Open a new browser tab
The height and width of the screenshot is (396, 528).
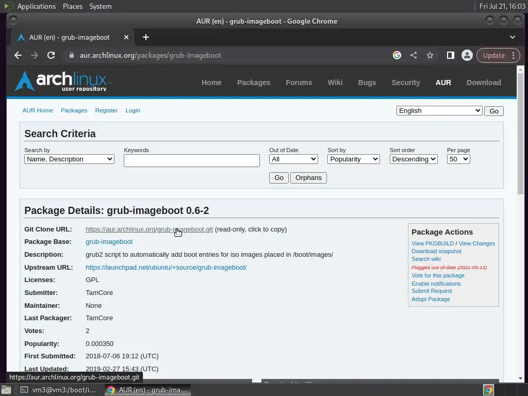click(146, 37)
